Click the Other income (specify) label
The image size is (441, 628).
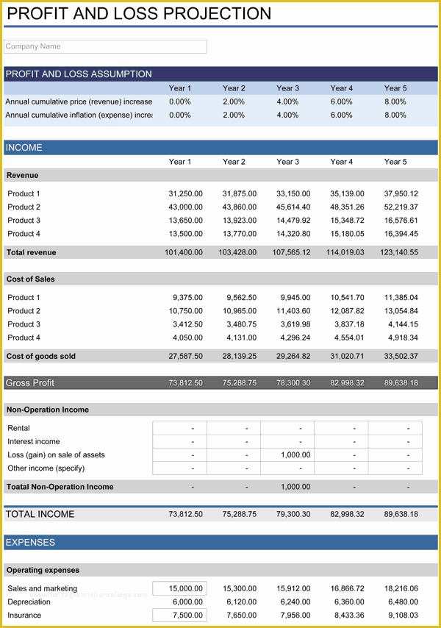pyautogui.click(x=46, y=468)
